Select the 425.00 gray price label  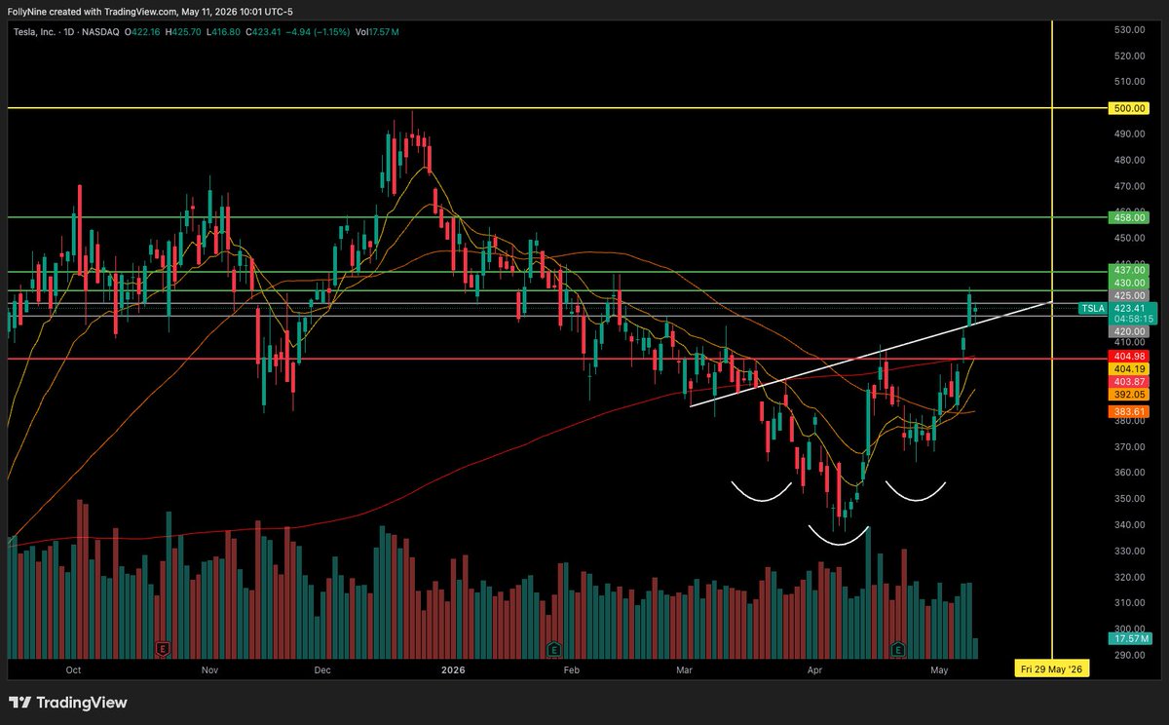pos(1128,295)
